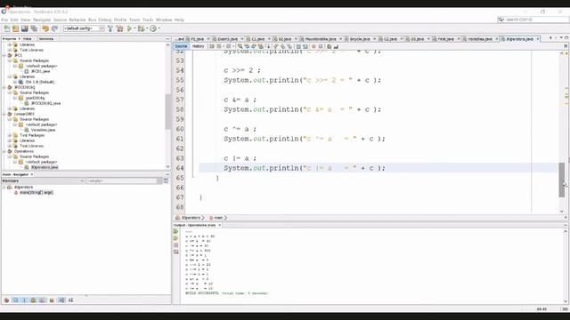
Task: Switch to the Exam3.java editor tab
Action: coord(228,39)
